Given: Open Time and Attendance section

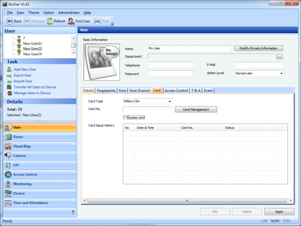Looking at the screenshot, I should pos(30,203).
